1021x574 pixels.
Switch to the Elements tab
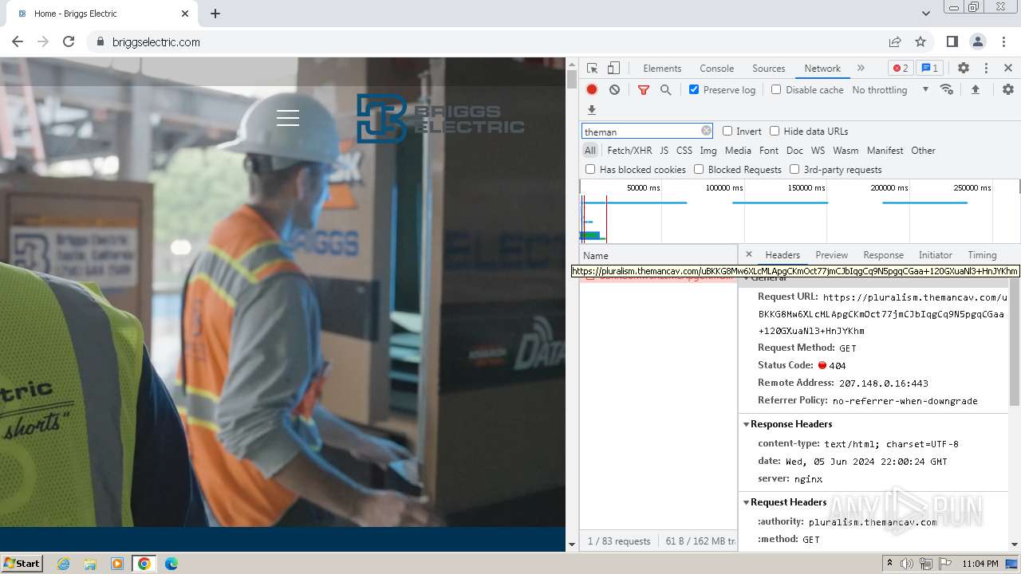pos(662,68)
